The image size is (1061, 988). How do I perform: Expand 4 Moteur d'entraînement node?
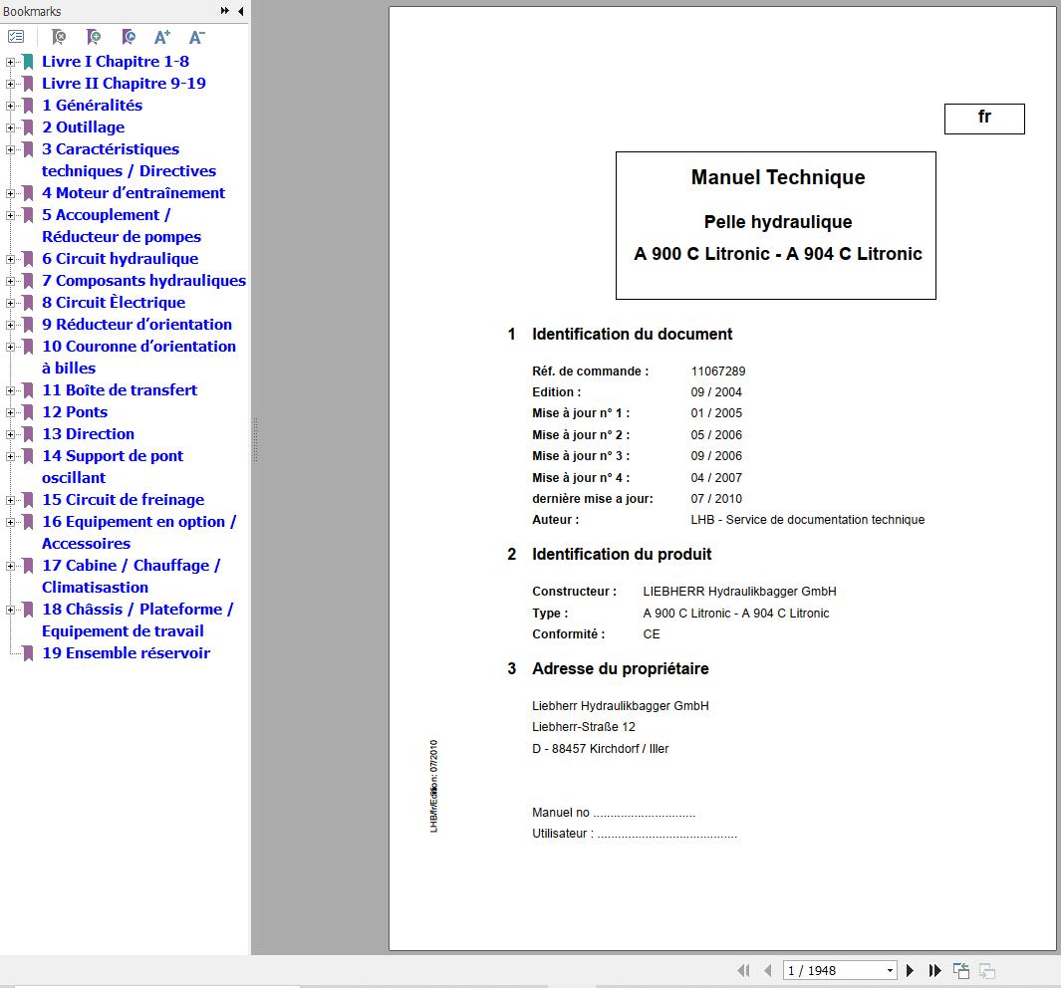(10, 193)
